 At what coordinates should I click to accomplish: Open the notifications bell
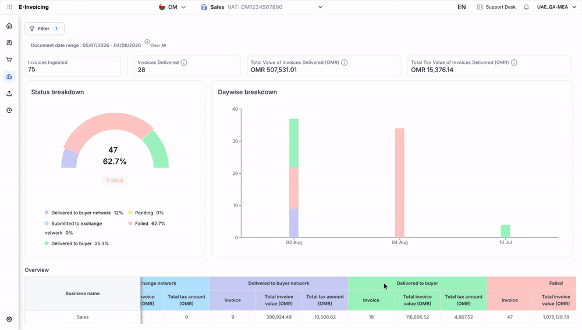(x=526, y=7)
